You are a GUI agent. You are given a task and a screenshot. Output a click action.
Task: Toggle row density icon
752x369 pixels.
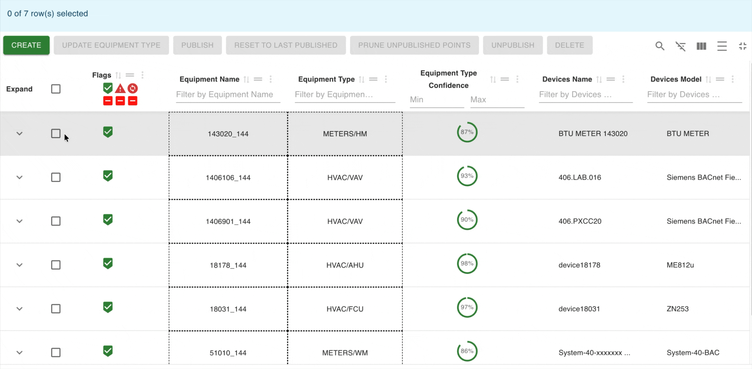pyautogui.click(x=722, y=46)
